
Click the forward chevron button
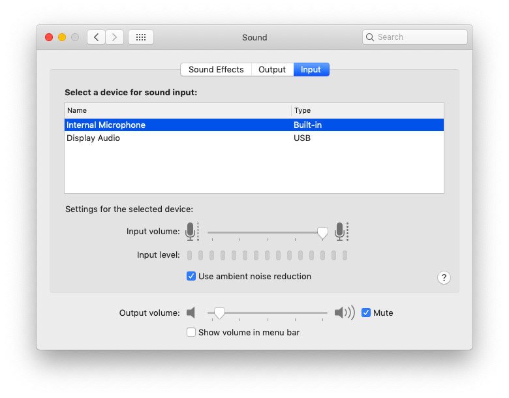[115, 37]
